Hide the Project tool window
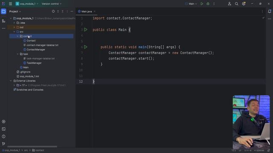273x153 pixels. [72, 11]
